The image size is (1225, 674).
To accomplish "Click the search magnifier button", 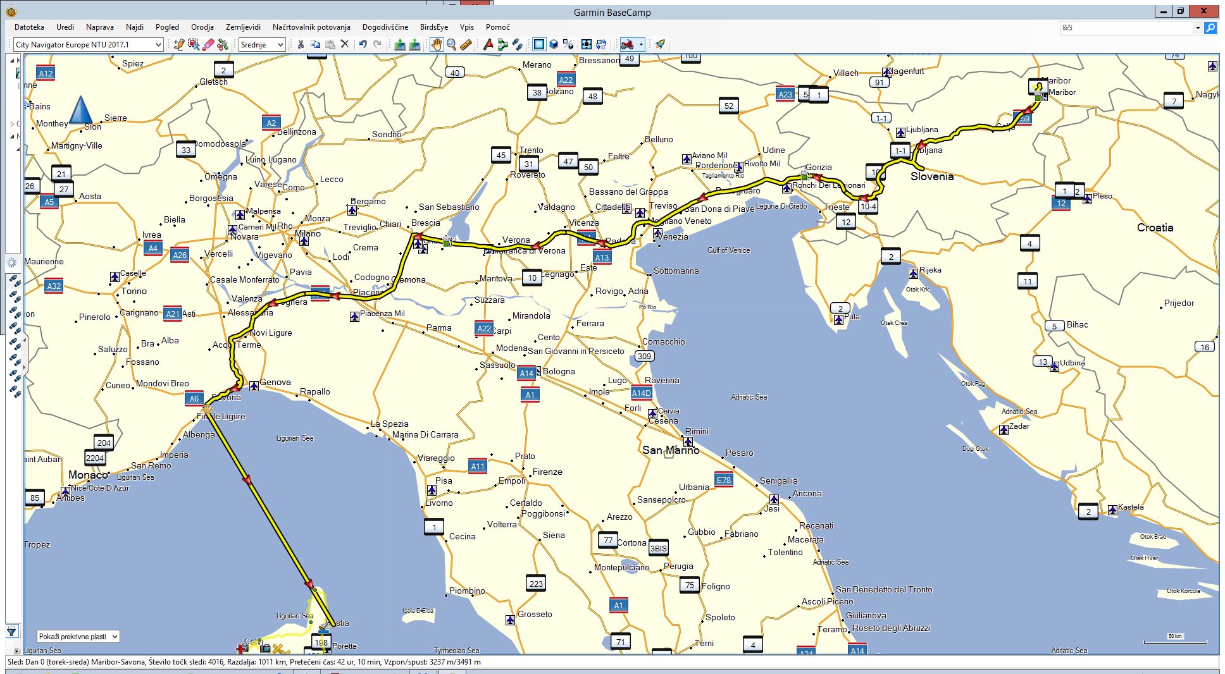I will (x=1210, y=28).
